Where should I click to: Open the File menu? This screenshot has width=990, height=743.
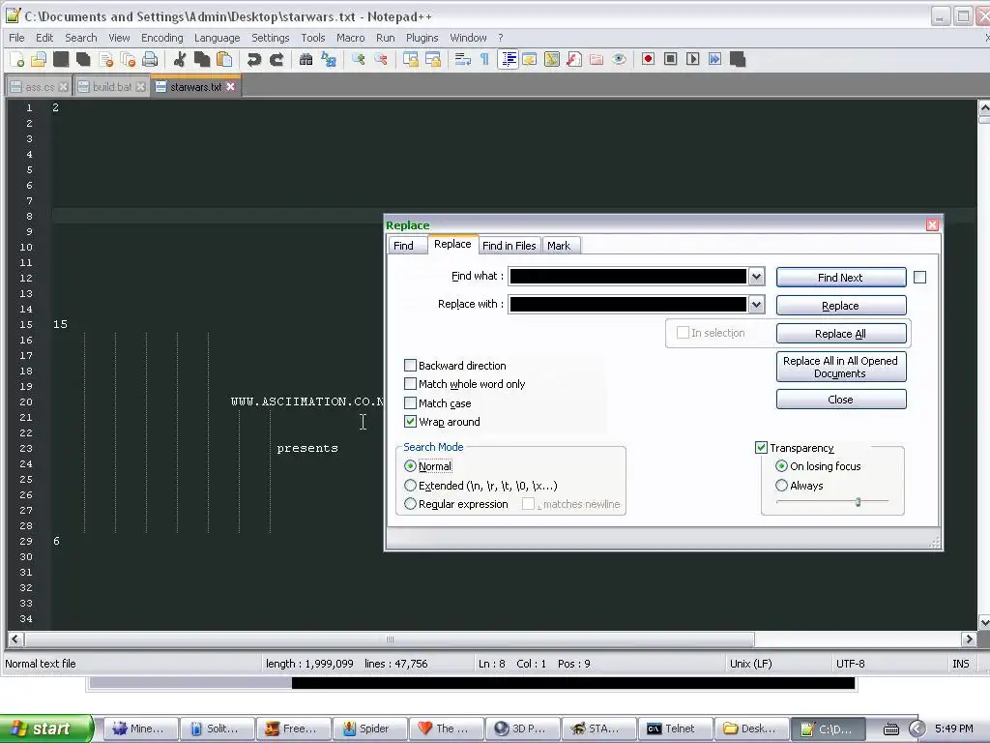[x=16, y=38]
